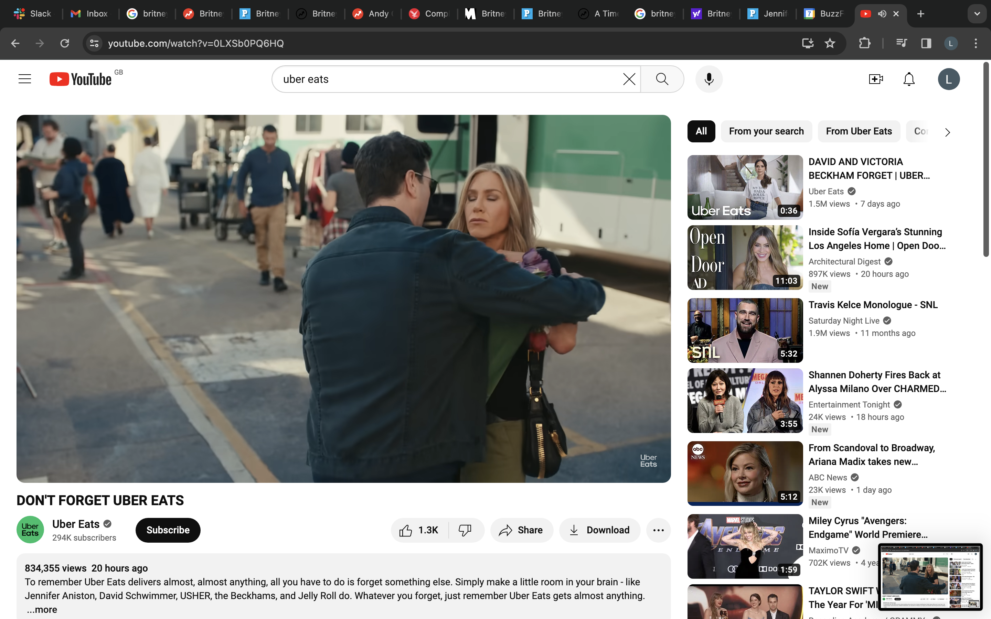991x619 pixels.
Task: Select the From Uber Eats chip
Action: pos(859,131)
